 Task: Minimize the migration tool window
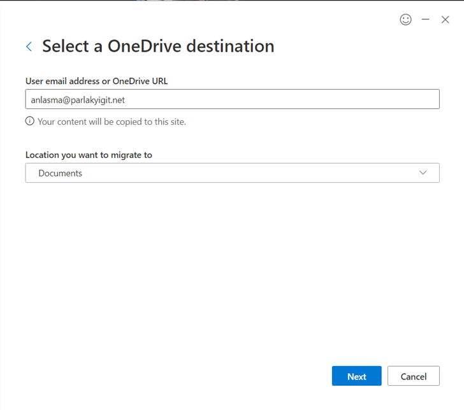pyautogui.click(x=425, y=20)
